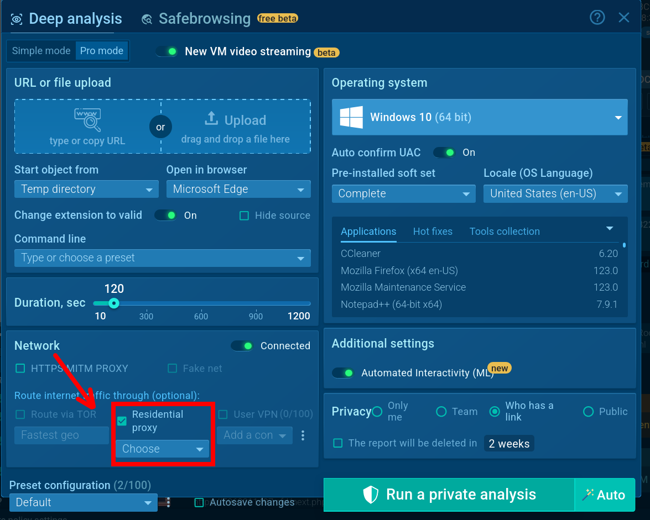Click the type or copy URL area
The image size is (650, 520).
click(87, 127)
